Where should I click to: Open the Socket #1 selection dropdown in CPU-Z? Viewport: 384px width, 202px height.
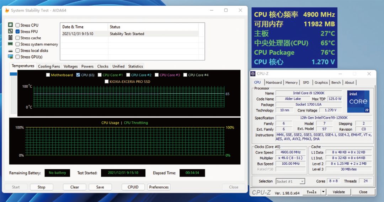[303, 181]
